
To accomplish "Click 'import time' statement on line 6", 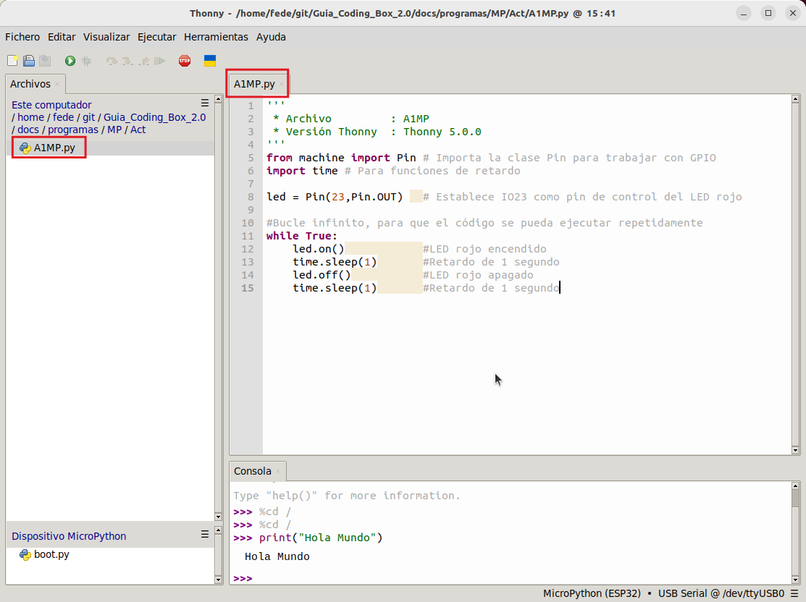I will (302, 171).
